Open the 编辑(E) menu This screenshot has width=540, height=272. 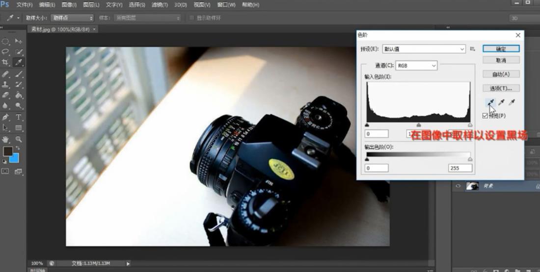[x=47, y=5]
